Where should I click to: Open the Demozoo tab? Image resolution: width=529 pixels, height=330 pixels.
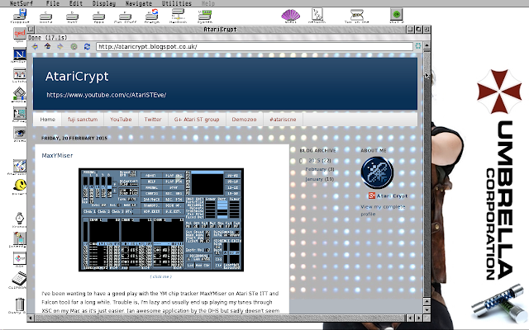point(244,119)
